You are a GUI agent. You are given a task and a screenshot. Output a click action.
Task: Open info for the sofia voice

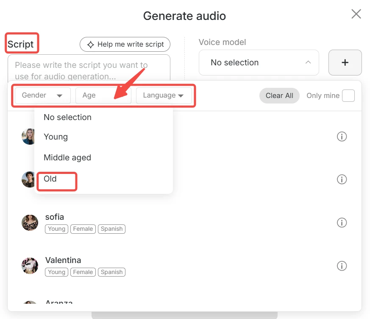[x=342, y=222]
